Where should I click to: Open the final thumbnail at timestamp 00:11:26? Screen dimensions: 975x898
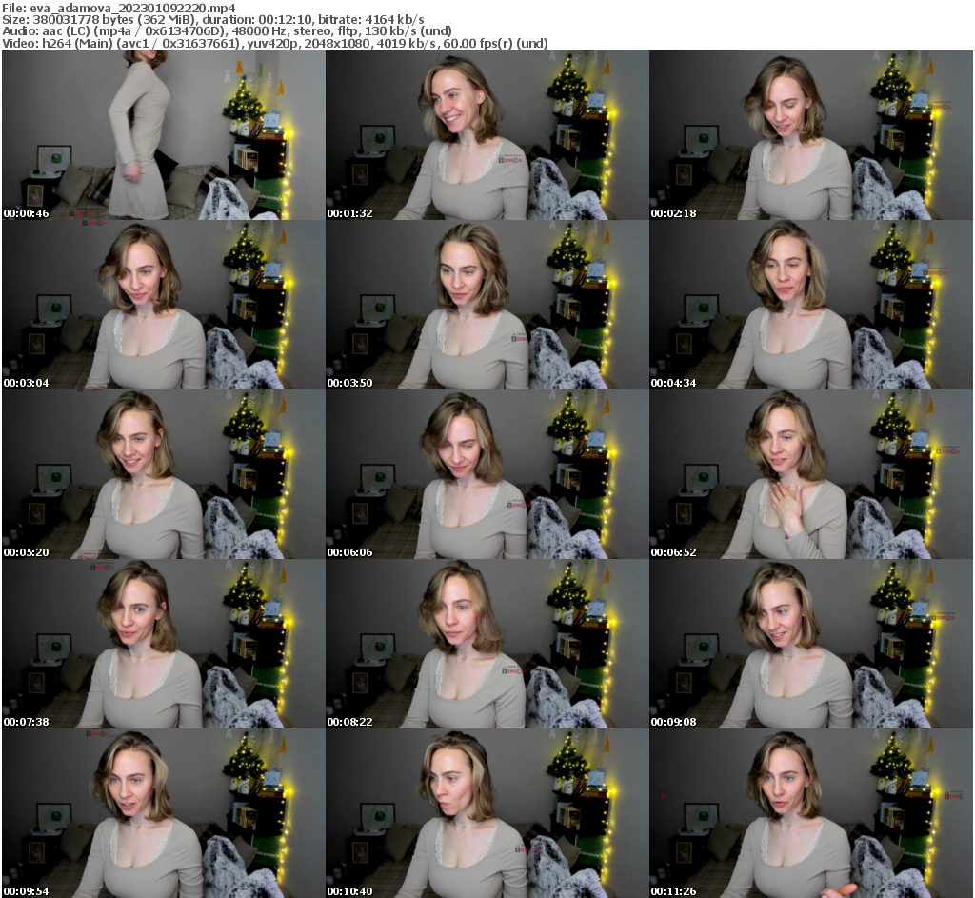click(811, 813)
